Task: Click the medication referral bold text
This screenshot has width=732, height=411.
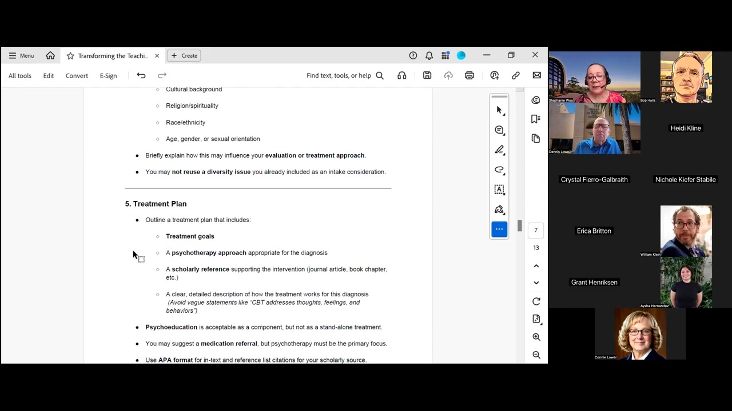Action: (x=229, y=344)
